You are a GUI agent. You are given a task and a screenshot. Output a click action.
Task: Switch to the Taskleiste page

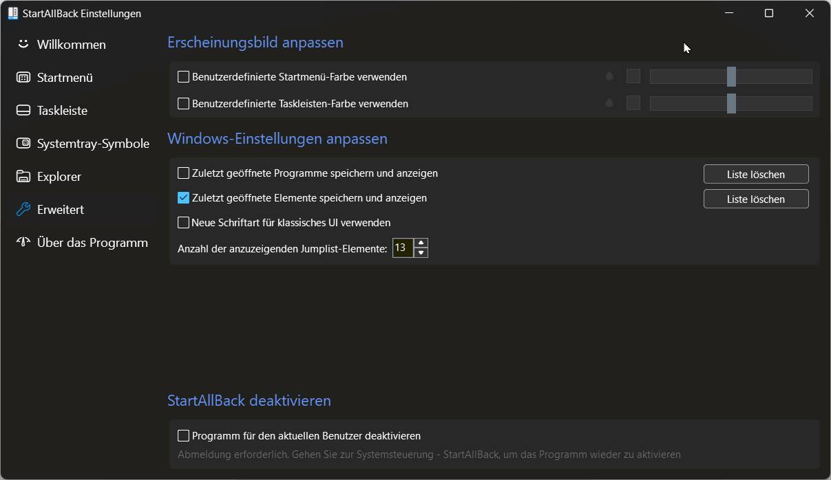[x=62, y=111]
